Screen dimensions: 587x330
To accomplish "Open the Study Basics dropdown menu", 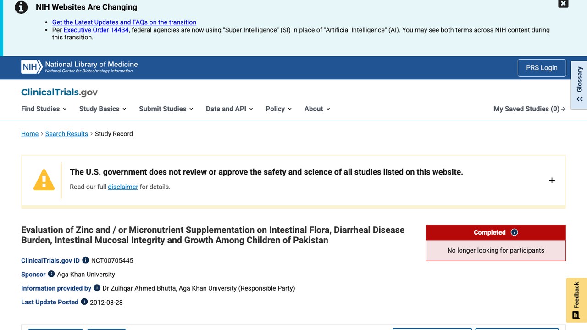I will pos(103,109).
